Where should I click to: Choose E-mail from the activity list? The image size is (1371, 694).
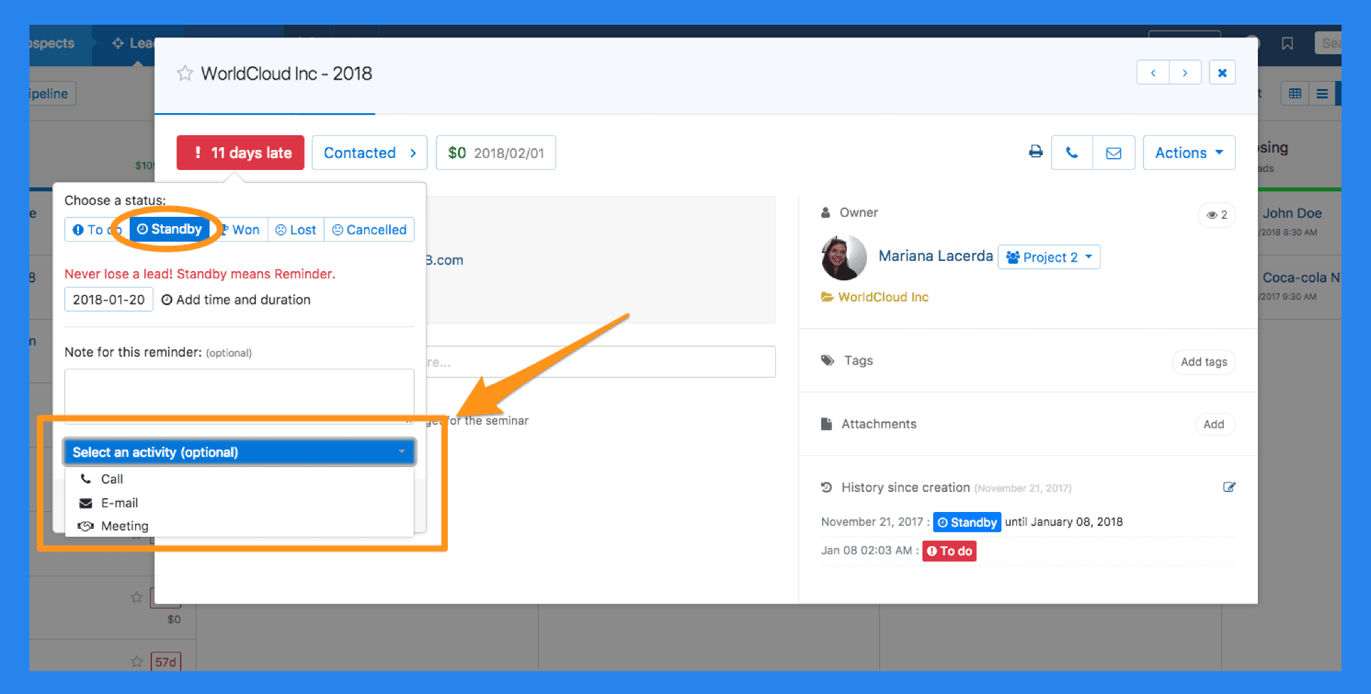pos(239,503)
